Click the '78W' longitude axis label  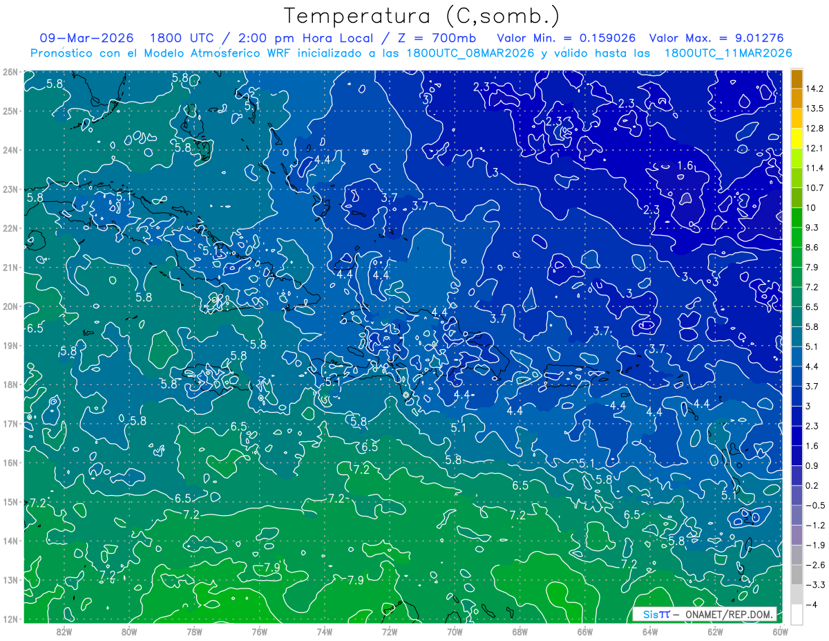point(194,631)
